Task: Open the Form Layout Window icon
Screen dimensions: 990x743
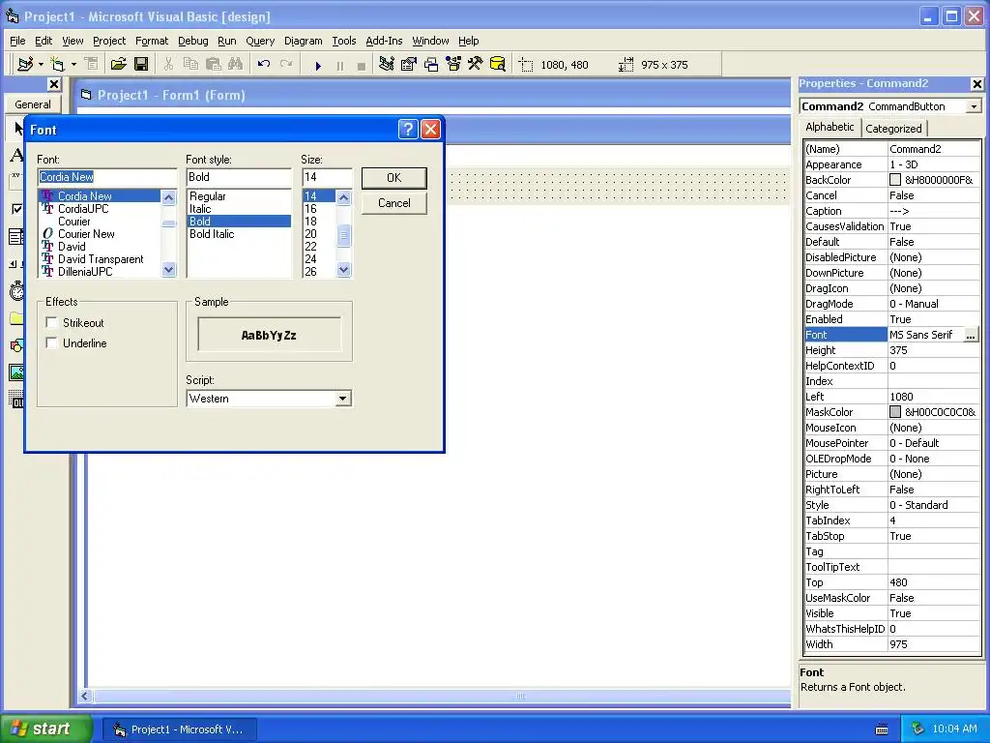Action: (431, 64)
